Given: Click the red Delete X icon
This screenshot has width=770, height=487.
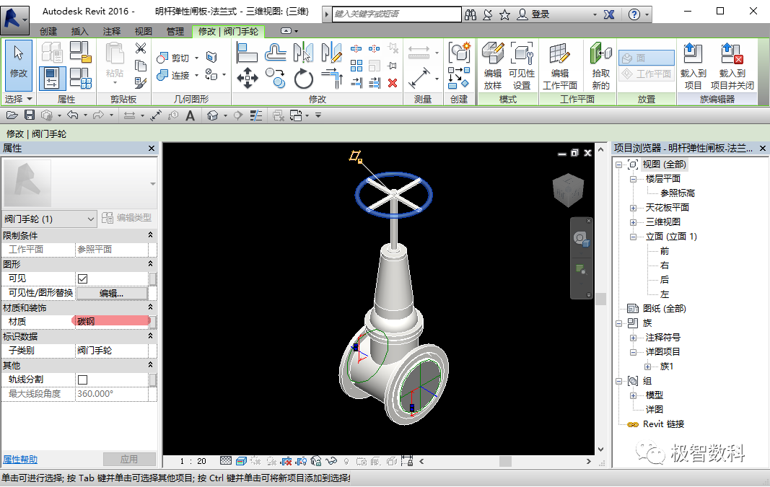Looking at the screenshot, I should coord(393,83).
